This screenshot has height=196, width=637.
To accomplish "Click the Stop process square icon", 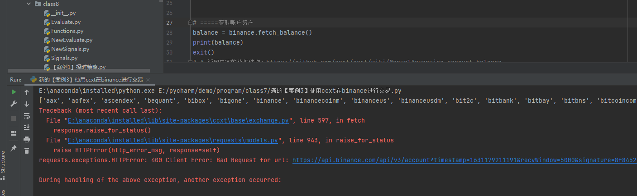I will [x=14, y=118].
